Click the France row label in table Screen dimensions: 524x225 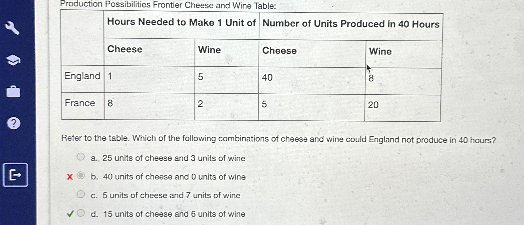[x=80, y=103]
